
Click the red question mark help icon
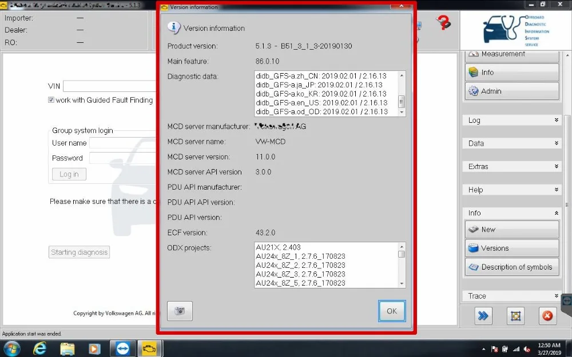pos(444,23)
